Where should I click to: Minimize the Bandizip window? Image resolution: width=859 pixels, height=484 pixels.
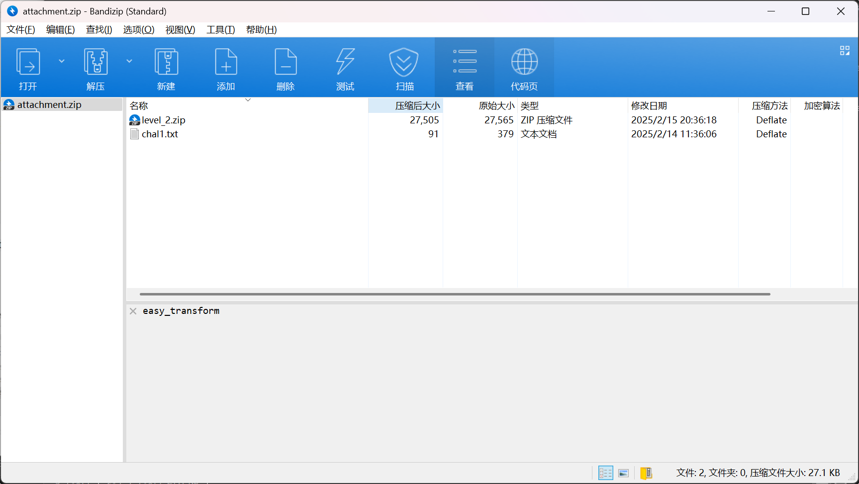coord(771,11)
